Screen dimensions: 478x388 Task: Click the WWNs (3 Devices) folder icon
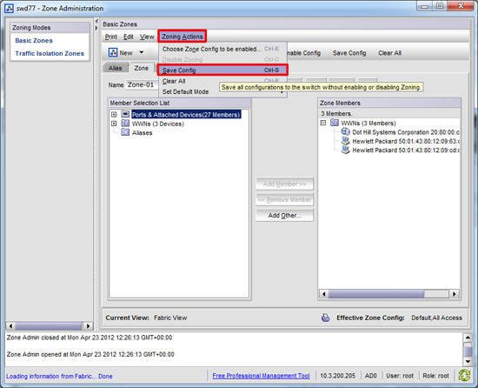[125, 124]
